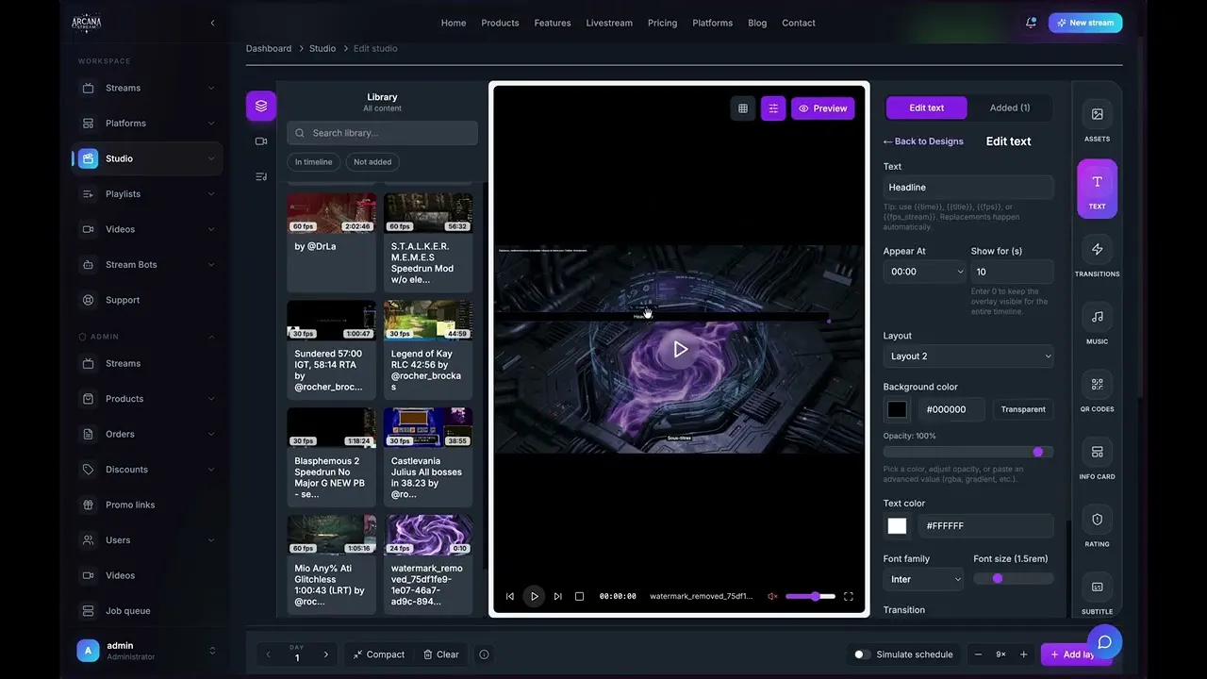Open Products in the top navigation
1207x679 pixels.
[x=500, y=23]
